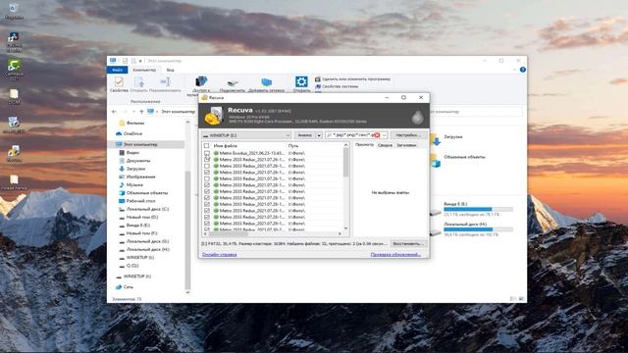Clear the filter with the red X icon
Screen dimensions: 628x353
point(377,135)
